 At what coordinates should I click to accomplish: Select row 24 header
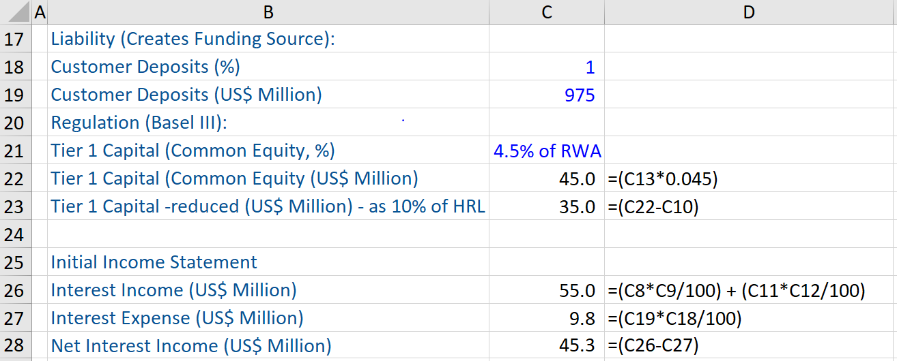(14, 234)
